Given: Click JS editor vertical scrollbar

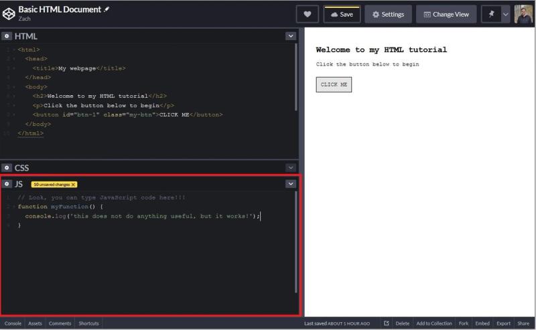Looking at the screenshot, I should [295, 242].
